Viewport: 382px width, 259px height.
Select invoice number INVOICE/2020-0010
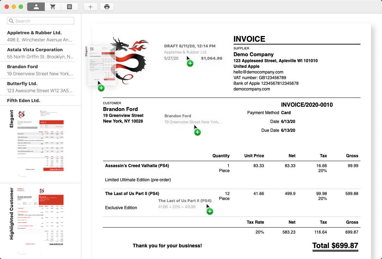tap(307, 105)
